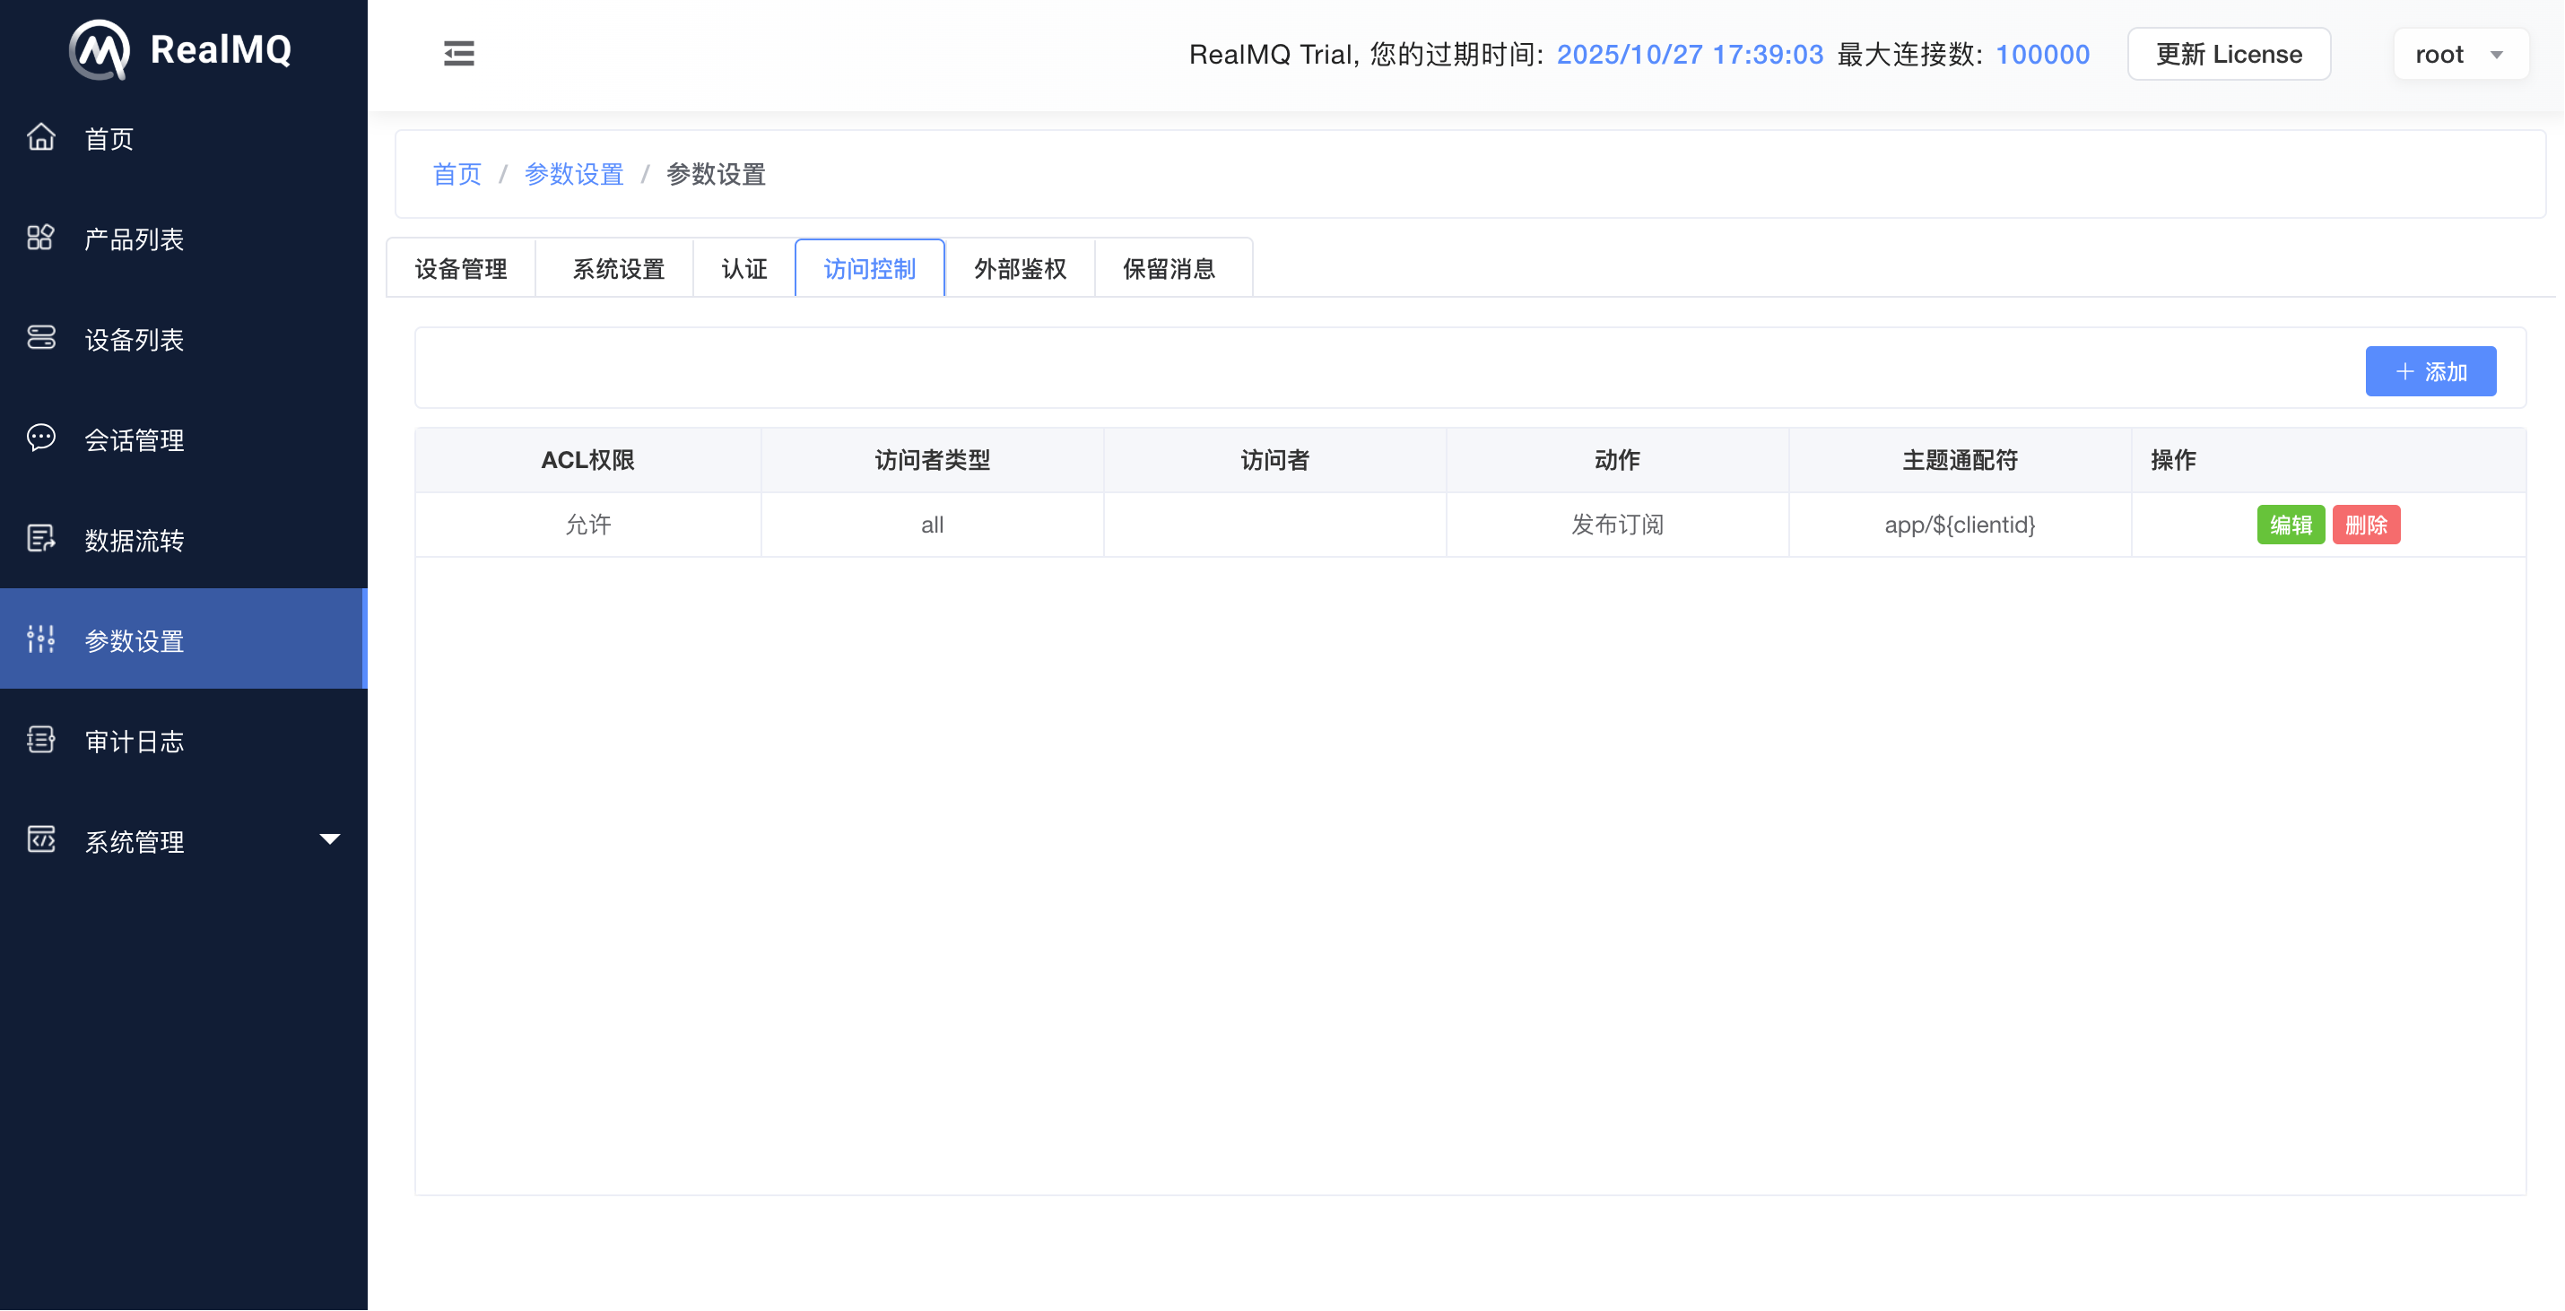Click the 参数设置 sliders icon
The width and height of the screenshot is (2565, 1311).
tap(41, 639)
